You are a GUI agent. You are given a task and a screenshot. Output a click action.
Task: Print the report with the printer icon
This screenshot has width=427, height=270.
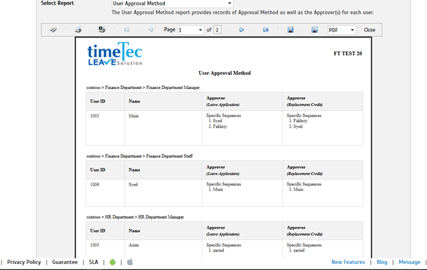(78, 29)
